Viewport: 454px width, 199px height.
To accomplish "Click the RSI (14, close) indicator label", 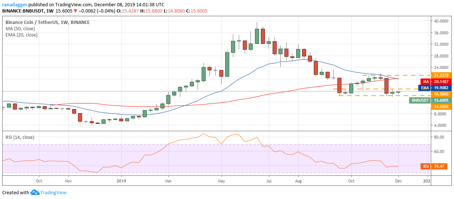I will 19,137.
